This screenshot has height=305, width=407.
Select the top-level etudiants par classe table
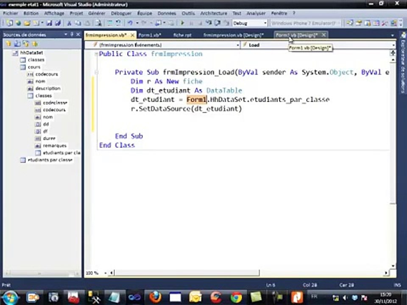pos(50,160)
